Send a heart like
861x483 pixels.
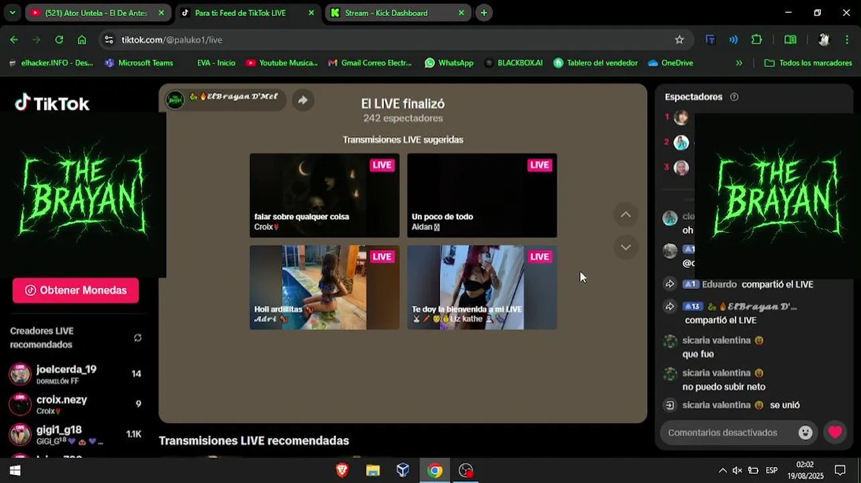(835, 433)
